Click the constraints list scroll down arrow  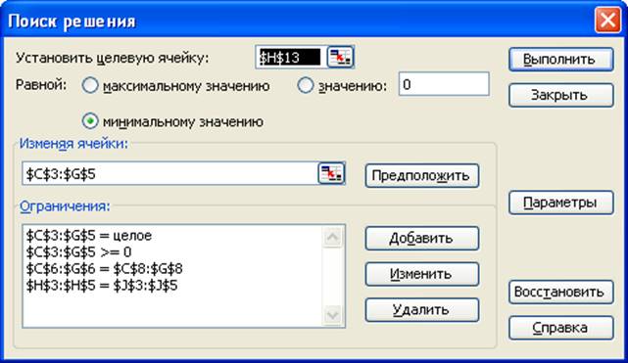coord(333,315)
